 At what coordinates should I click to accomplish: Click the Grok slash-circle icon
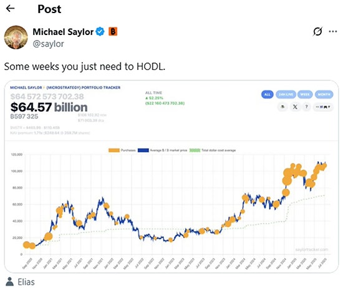point(317,32)
